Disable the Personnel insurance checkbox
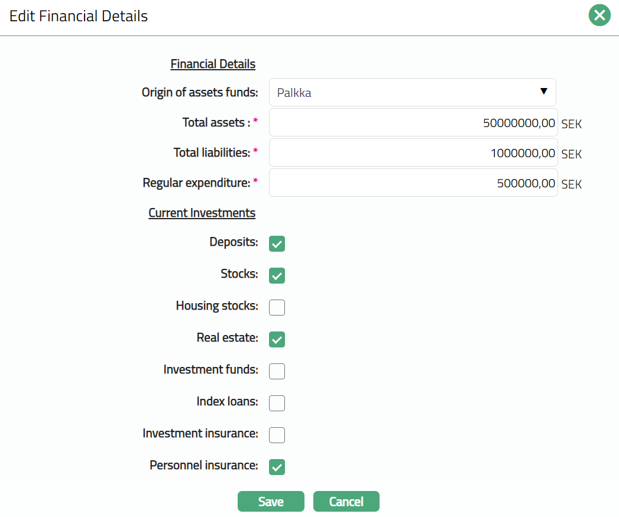Screen dimensions: 619x517 (x=277, y=467)
